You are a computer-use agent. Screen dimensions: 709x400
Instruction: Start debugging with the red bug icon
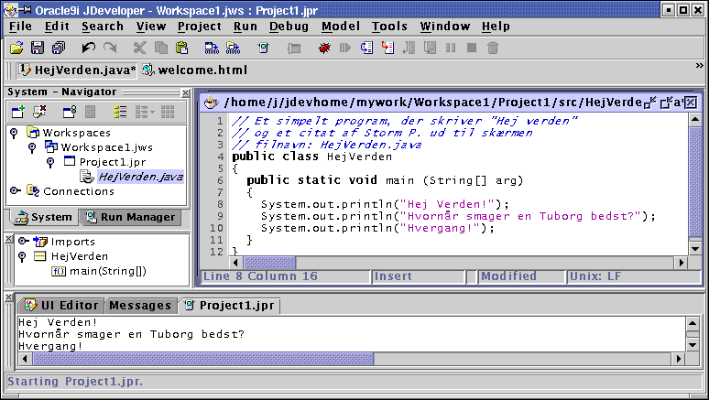tap(324, 48)
